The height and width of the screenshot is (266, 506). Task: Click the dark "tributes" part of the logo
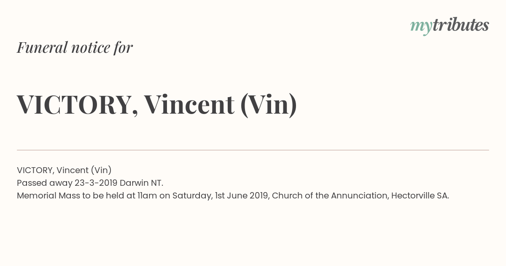[461, 25]
